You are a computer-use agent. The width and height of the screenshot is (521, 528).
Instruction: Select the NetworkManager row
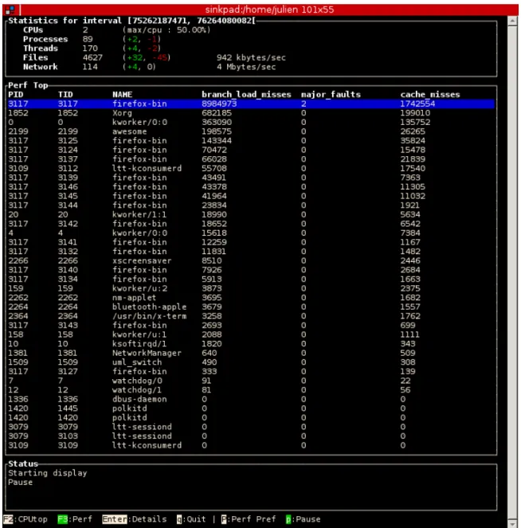coord(251,353)
